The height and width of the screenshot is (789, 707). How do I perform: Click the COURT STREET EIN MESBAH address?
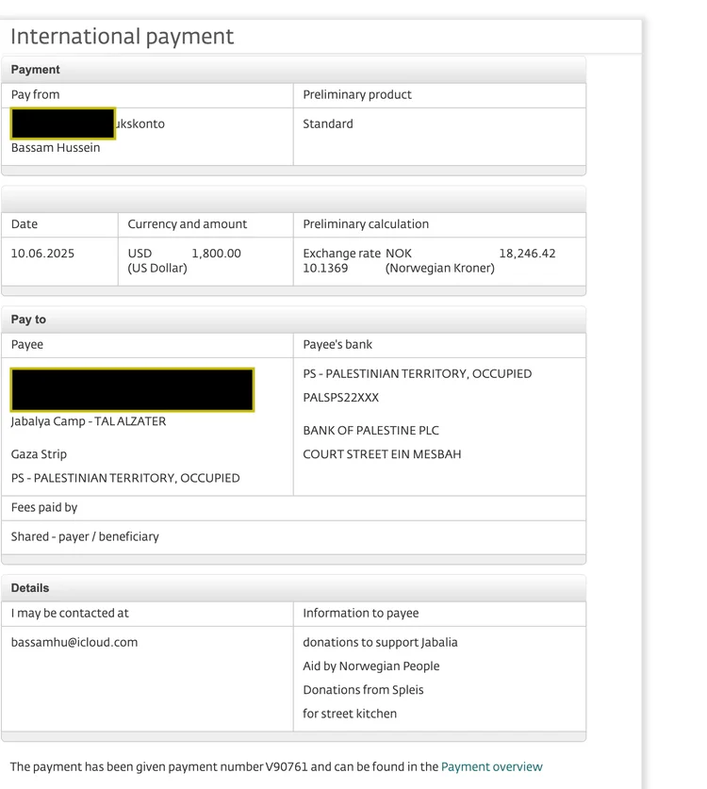pyautogui.click(x=382, y=453)
